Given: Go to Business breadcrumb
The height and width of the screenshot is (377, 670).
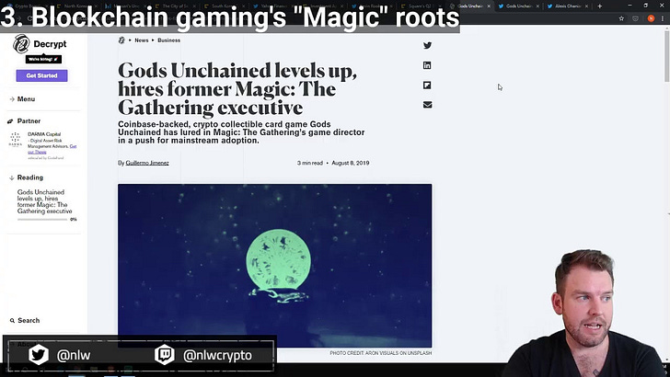Looking at the screenshot, I should tap(168, 40).
